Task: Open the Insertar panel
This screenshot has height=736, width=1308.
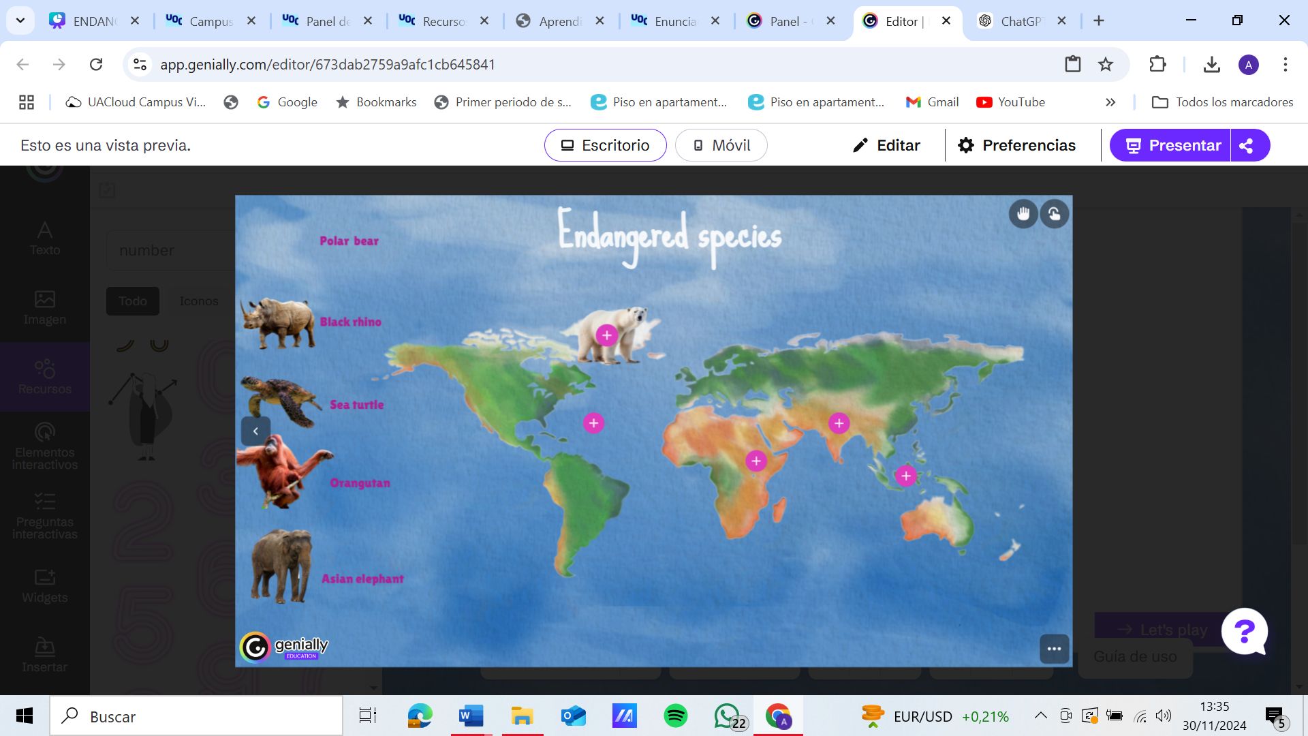Action: pyautogui.click(x=44, y=654)
